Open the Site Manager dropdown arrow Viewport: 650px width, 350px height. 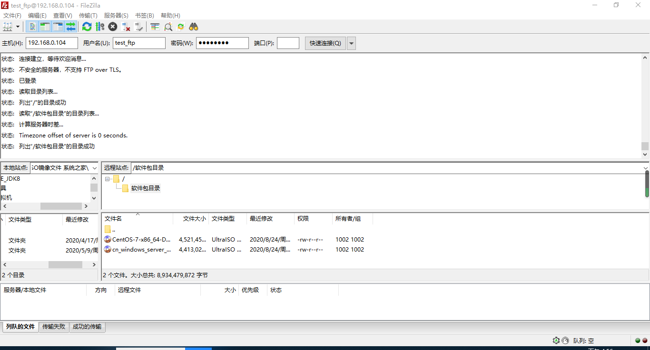tap(18, 27)
